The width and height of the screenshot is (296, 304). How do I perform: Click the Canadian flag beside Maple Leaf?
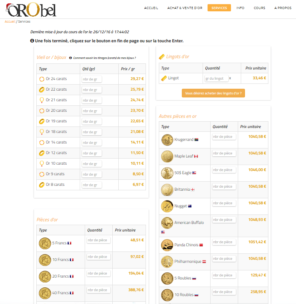tap(196, 156)
